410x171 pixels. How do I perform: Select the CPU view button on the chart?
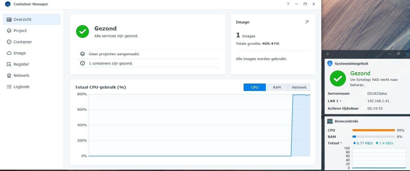click(x=255, y=87)
